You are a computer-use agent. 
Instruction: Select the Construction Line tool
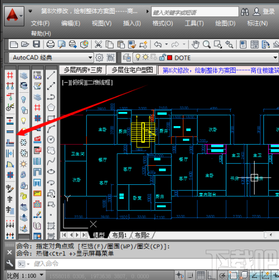point(51,86)
